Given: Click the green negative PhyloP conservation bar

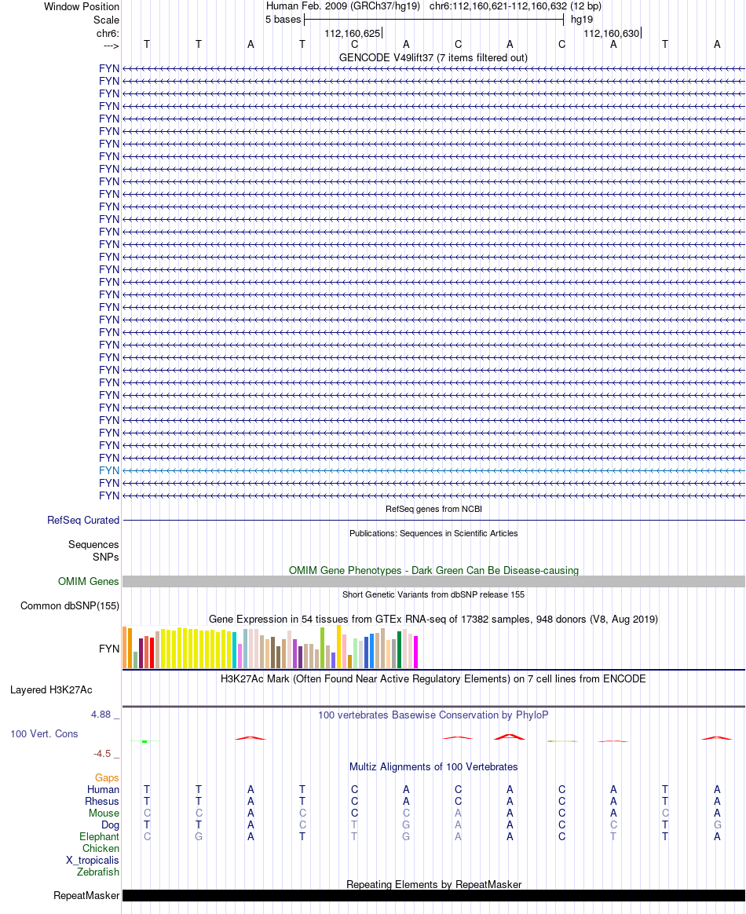Looking at the screenshot, I should (144, 741).
